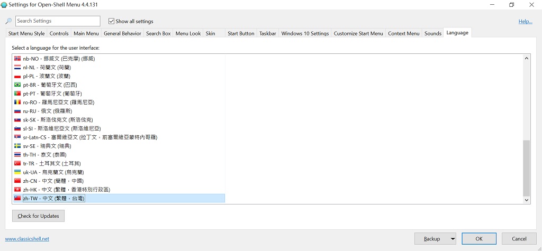This screenshot has width=542, height=251.
Task: Open the Controls tab
Action: pyautogui.click(x=59, y=33)
